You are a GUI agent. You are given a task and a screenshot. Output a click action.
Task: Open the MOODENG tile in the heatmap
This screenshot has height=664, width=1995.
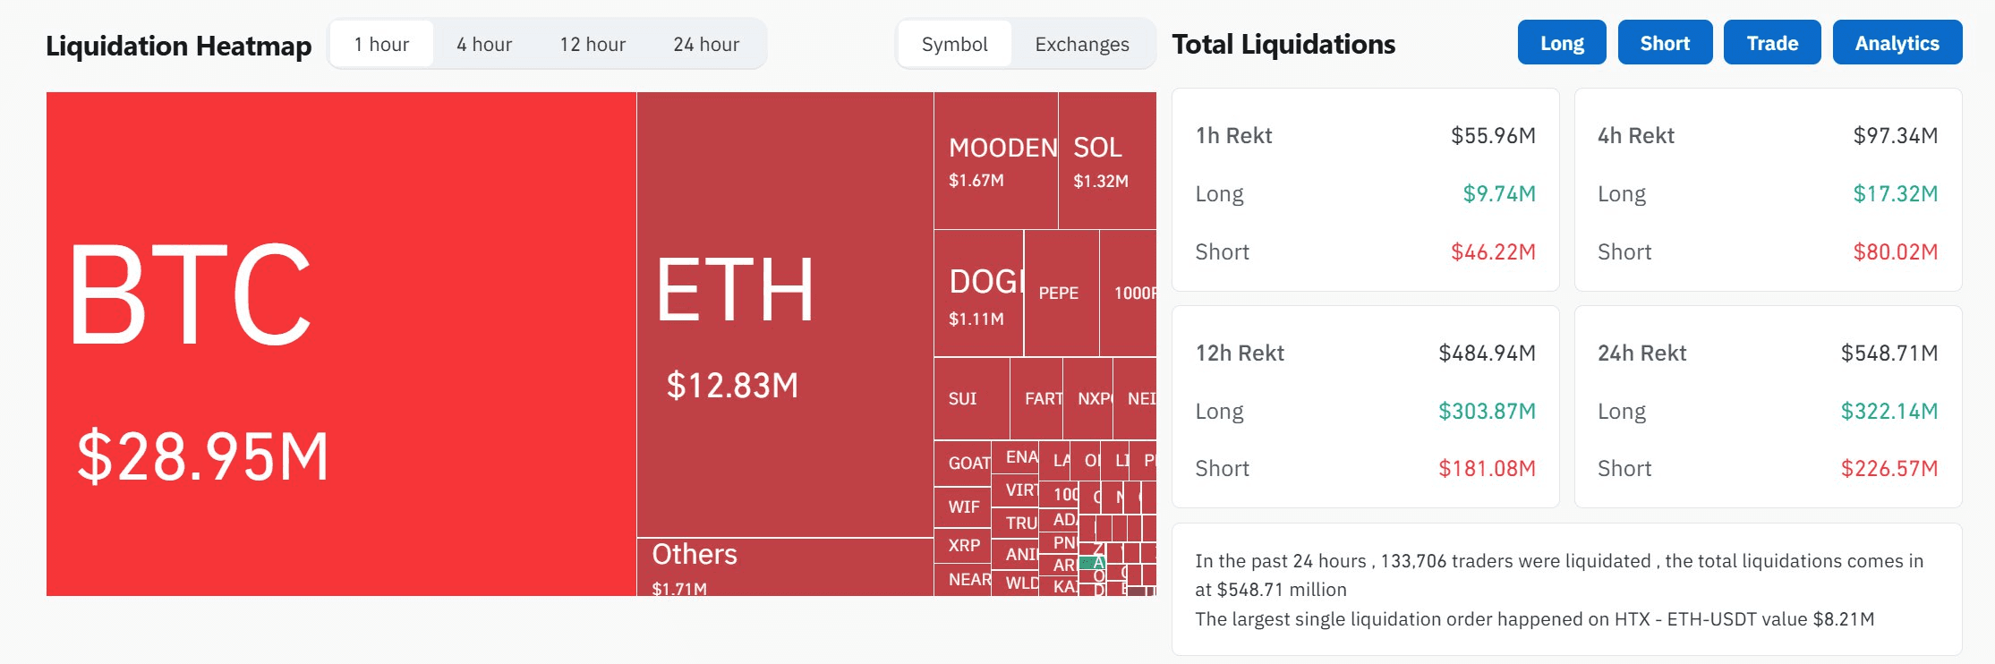coord(995,161)
